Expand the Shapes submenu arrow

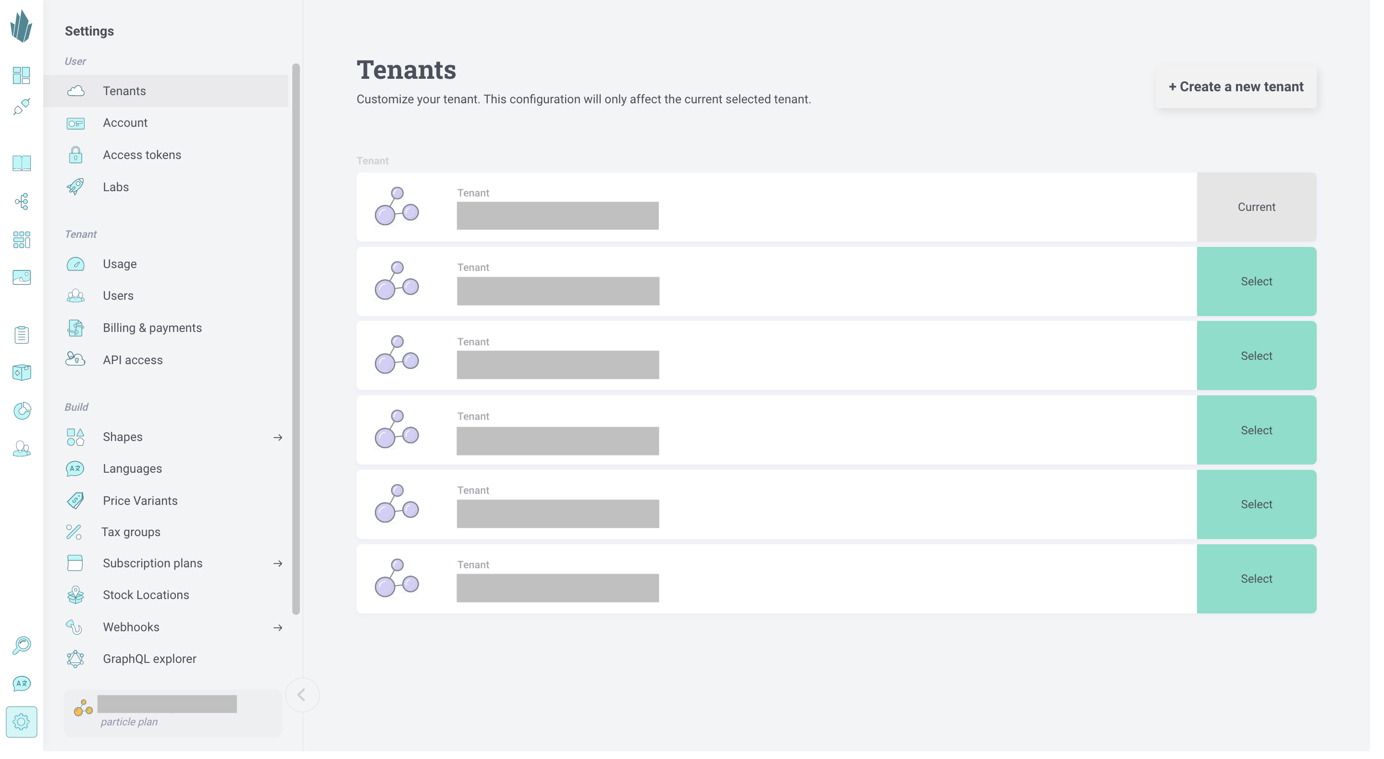(278, 437)
